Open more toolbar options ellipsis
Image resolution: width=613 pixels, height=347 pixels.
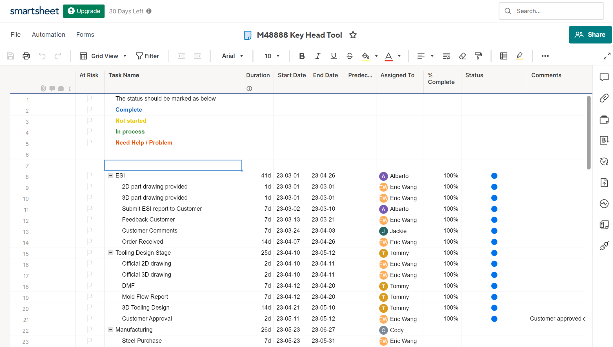(545, 56)
